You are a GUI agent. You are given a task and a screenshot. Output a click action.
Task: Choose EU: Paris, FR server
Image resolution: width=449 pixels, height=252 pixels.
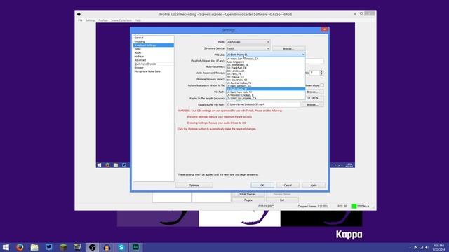coord(266,73)
